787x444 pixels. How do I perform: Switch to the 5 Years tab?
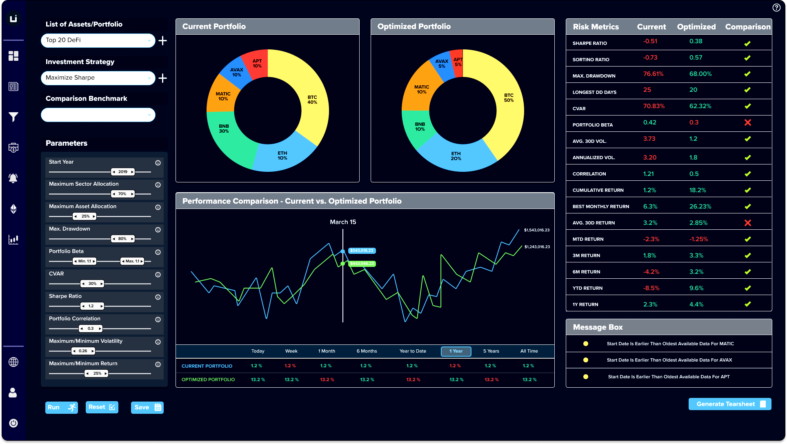tap(490, 351)
